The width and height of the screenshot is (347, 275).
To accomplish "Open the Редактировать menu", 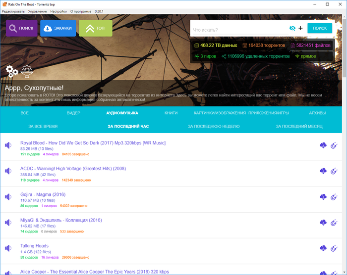I will pyautogui.click(x=13, y=10).
